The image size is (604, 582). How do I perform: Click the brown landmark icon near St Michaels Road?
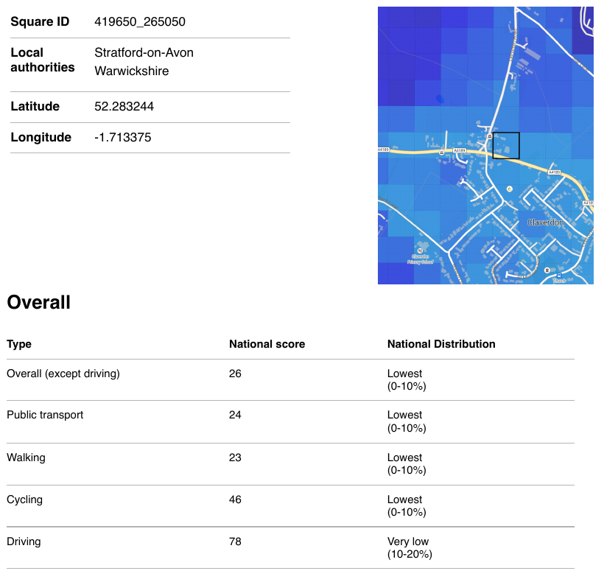pyautogui.click(x=547, y=270)
